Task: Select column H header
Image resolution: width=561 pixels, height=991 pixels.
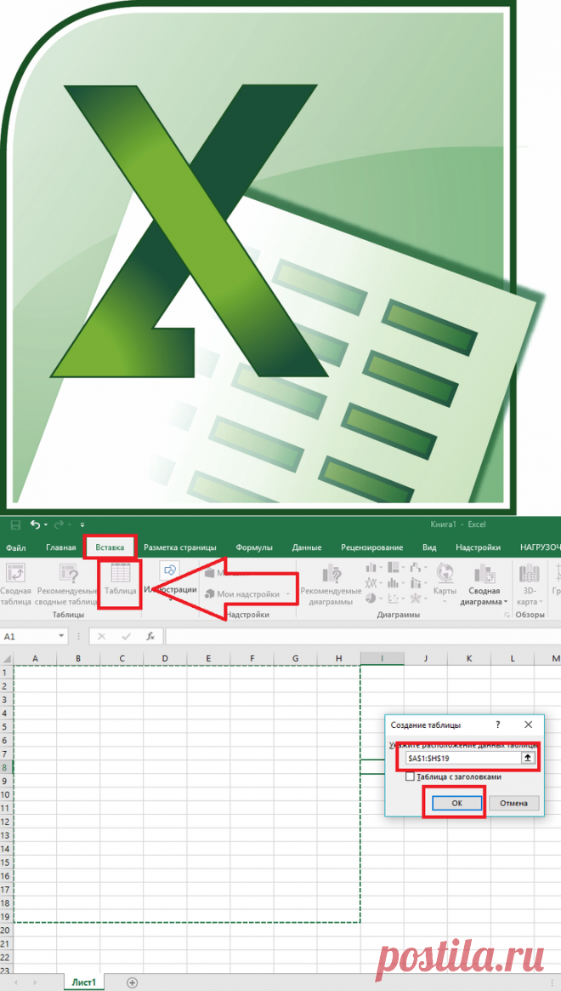Action: (339, 659)
